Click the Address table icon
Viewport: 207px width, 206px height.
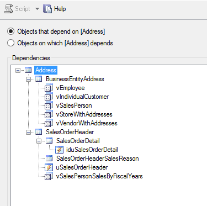tap(28, 70)
